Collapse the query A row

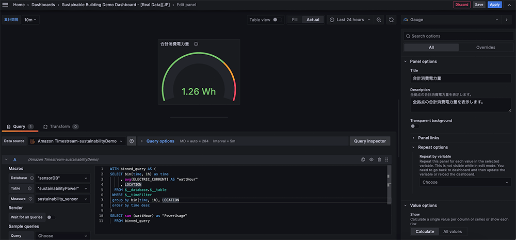point(6,159)
